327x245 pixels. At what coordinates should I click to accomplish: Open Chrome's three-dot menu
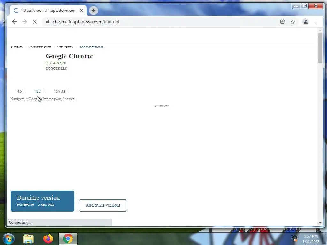click(316, 22)
